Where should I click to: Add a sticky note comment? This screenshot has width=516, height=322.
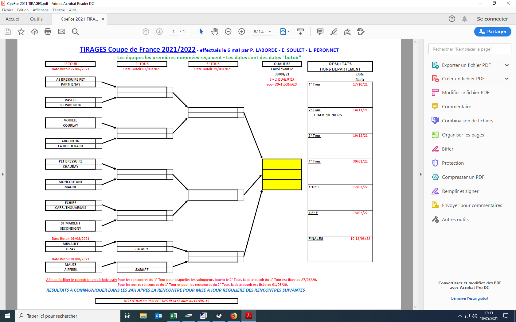click(320, 32)
